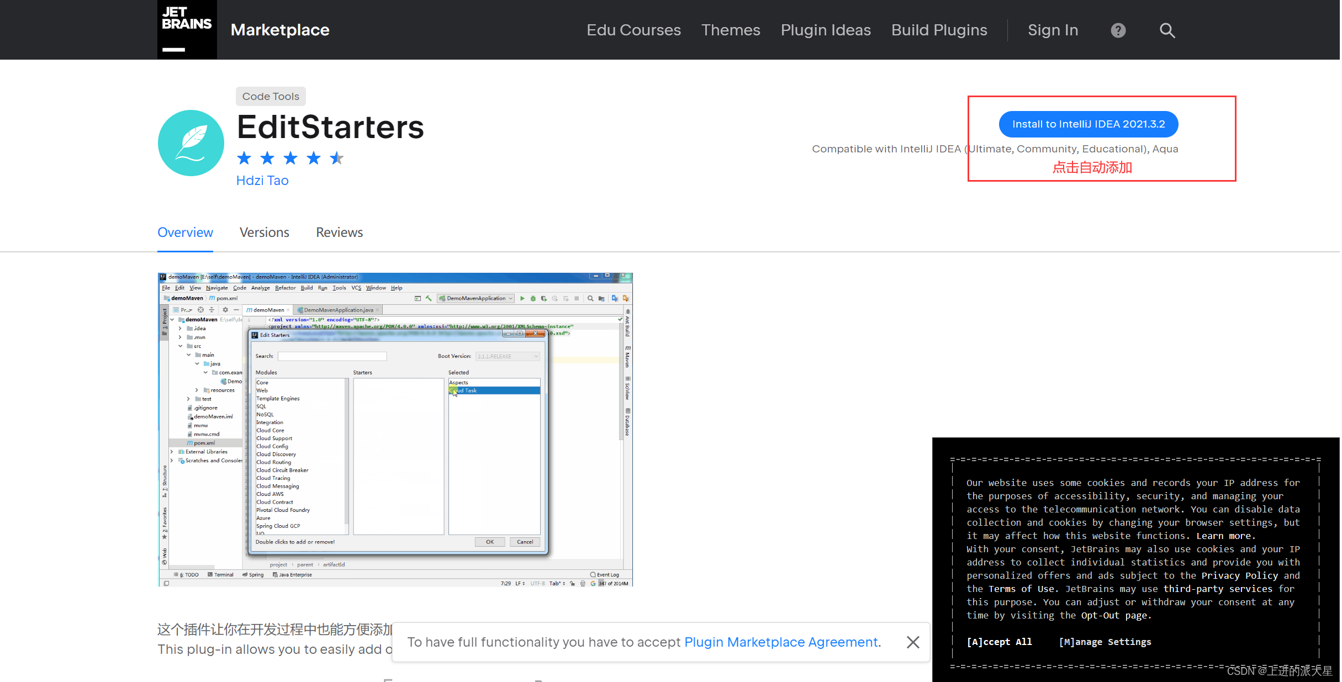Open the author link Hdzi Tao
Image resolution: width=1342 pixels, height=682 pixels.
click(262, 181)
